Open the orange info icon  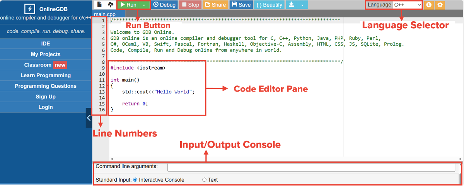428,5
